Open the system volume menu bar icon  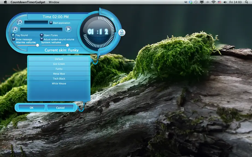point(225,2)
